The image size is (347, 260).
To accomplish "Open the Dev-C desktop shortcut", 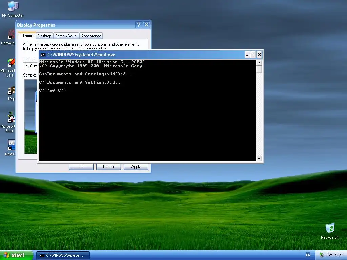I will pos(10,148).
